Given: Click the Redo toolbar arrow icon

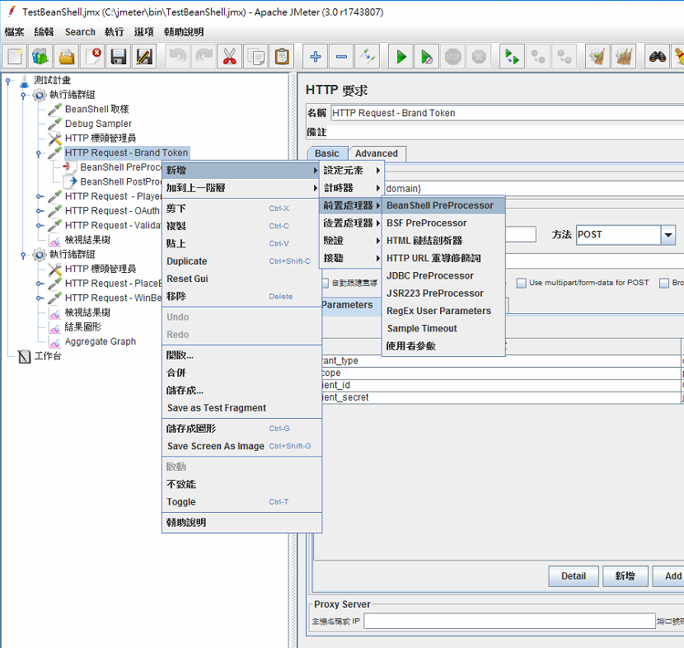Looking at the screenshot, I should coord(204,57).
